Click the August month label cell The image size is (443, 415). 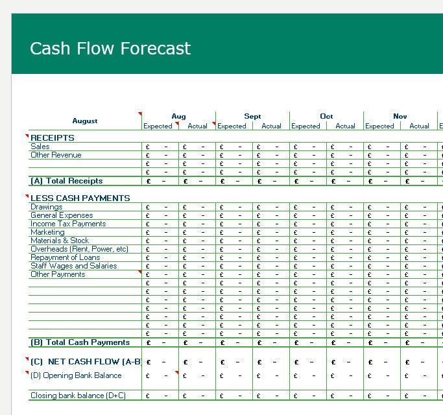(x=85, y=121)
